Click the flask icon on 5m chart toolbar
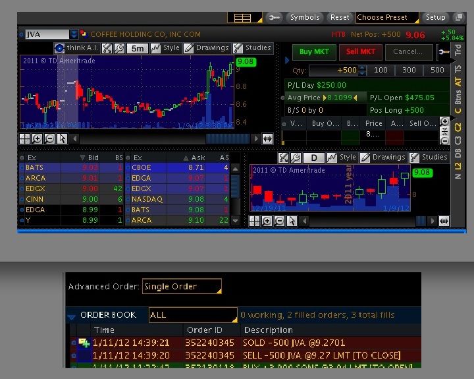The height and width of the screenshot is (379, 474). (x=107, y=48)
